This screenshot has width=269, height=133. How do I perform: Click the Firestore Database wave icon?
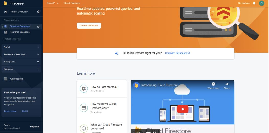(x=5, y=26)
